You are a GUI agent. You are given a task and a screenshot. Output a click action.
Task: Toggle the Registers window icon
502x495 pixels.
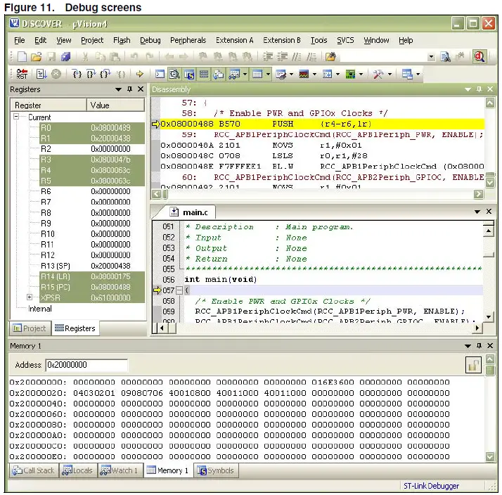pyautogui.click(x=204, y=74)
